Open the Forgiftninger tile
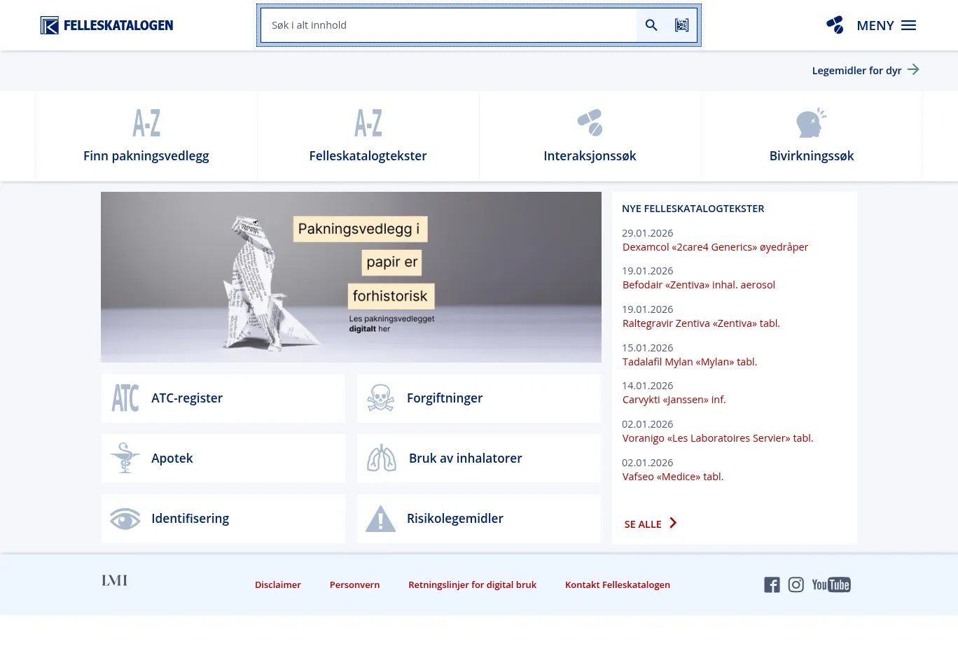This screenshot has width=958, height=665. 479,398
